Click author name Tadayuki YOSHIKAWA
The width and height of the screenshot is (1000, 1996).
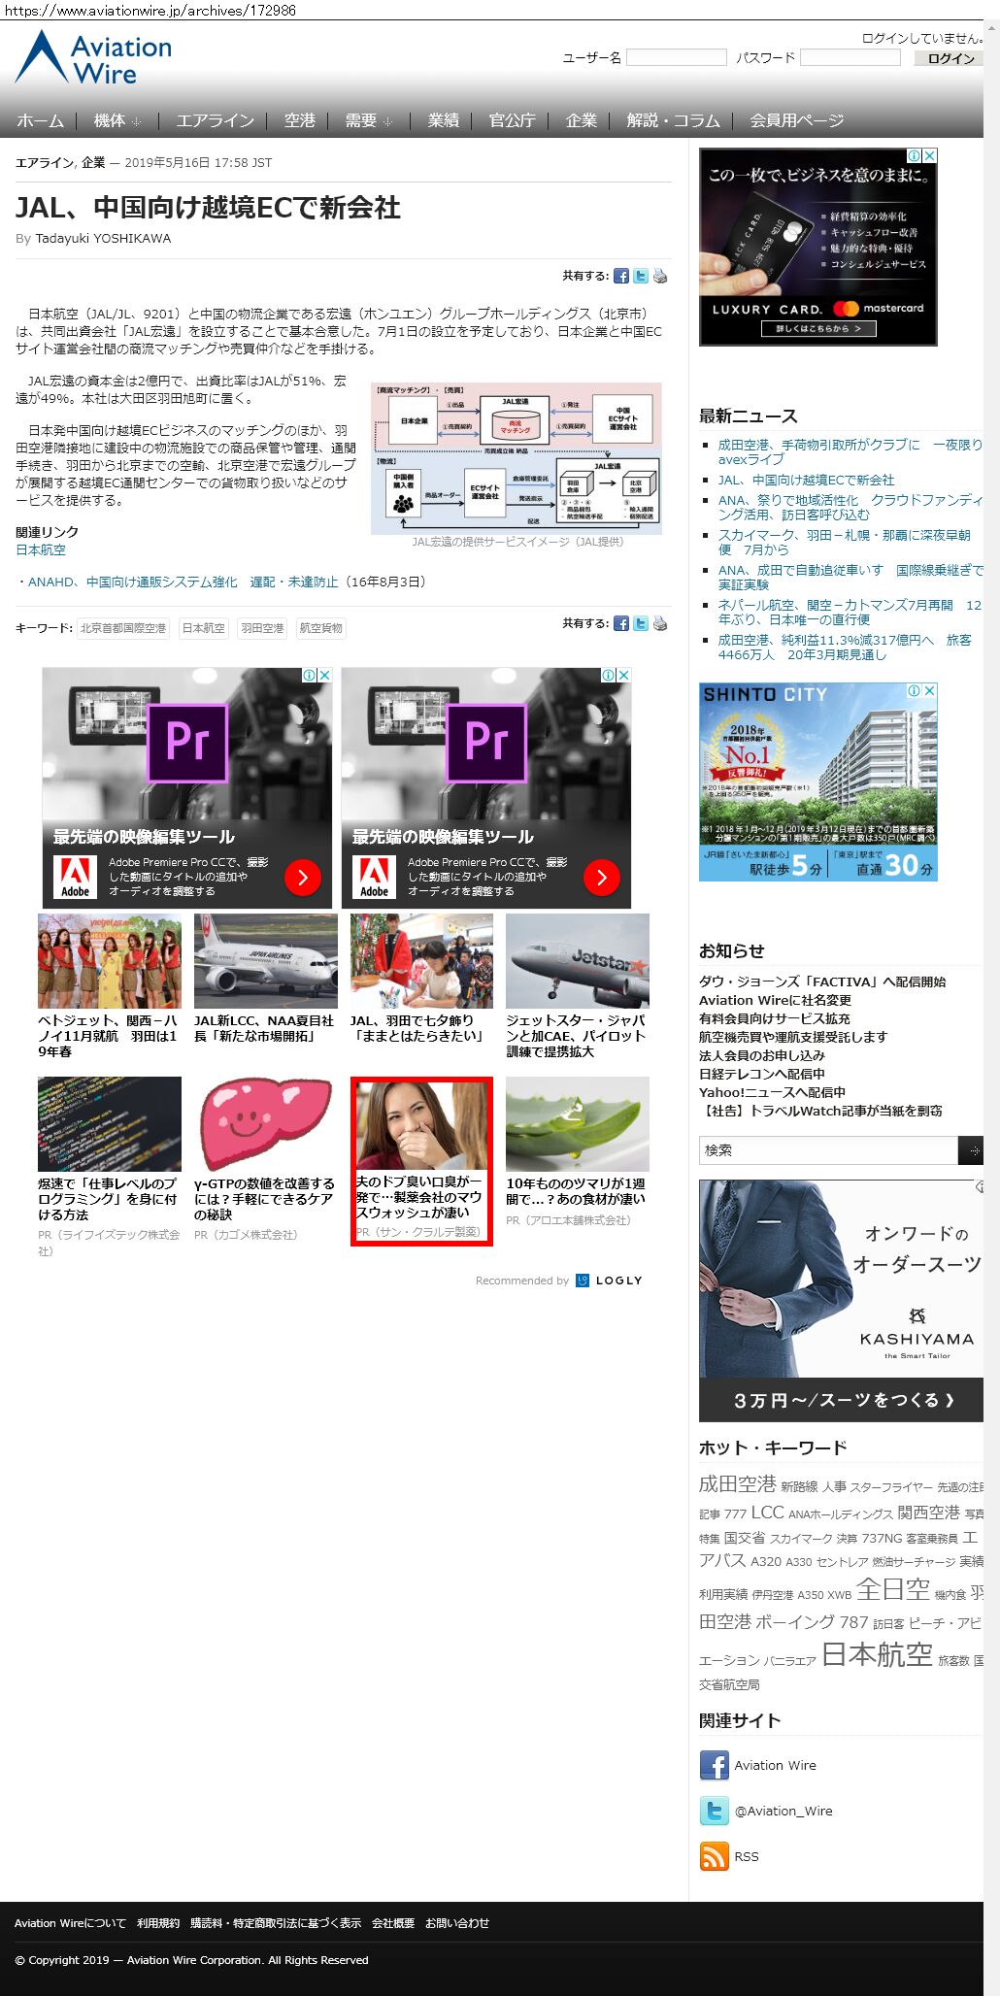(x=103, y=239)
